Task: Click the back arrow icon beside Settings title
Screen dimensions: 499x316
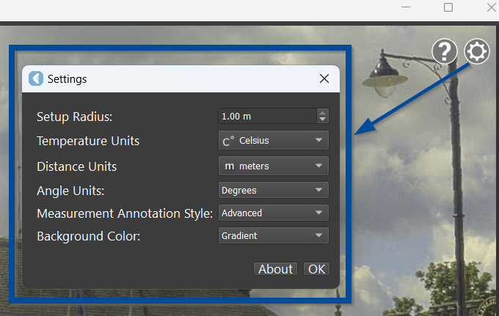Action: tap(35, 78)
